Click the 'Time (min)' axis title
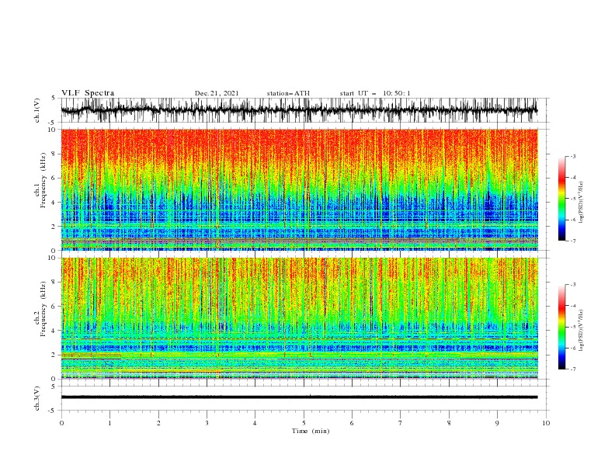 [311, 431]
